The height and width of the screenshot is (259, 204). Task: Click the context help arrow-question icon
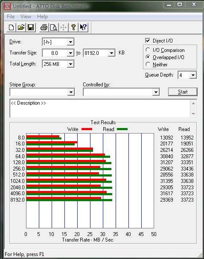click(x=83, y=27)
